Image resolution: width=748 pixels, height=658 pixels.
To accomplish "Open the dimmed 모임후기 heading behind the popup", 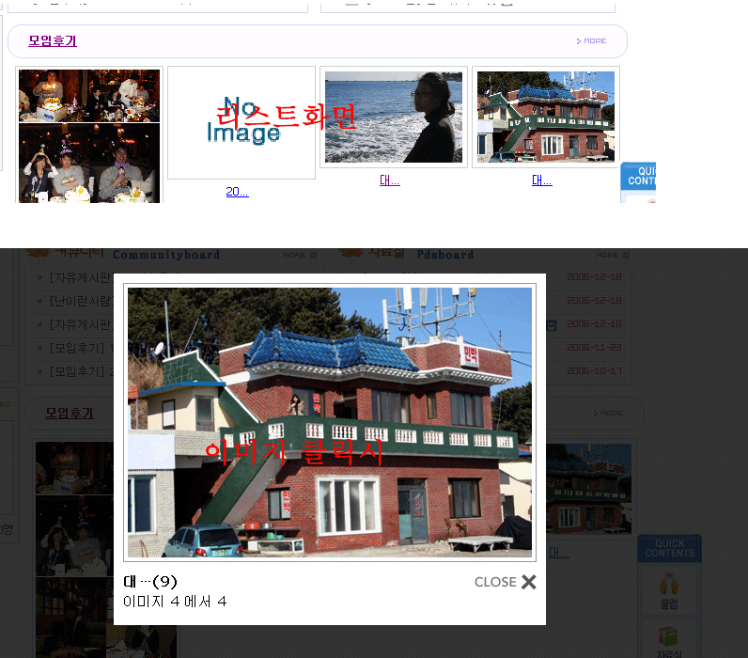I will [70, 414].
